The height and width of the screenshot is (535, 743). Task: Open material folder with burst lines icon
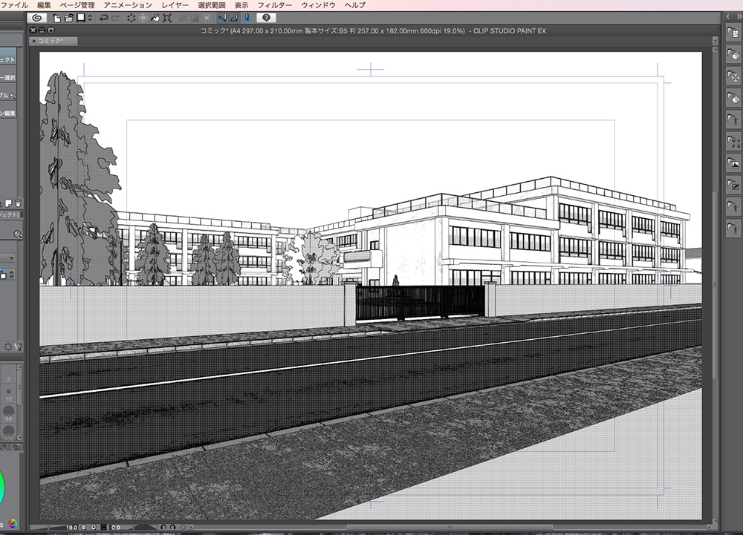[x=733, y=142]
